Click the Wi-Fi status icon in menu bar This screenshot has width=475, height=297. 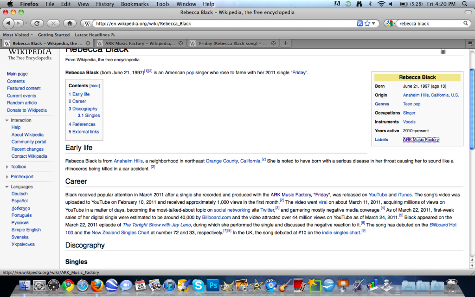coord(381,4)
